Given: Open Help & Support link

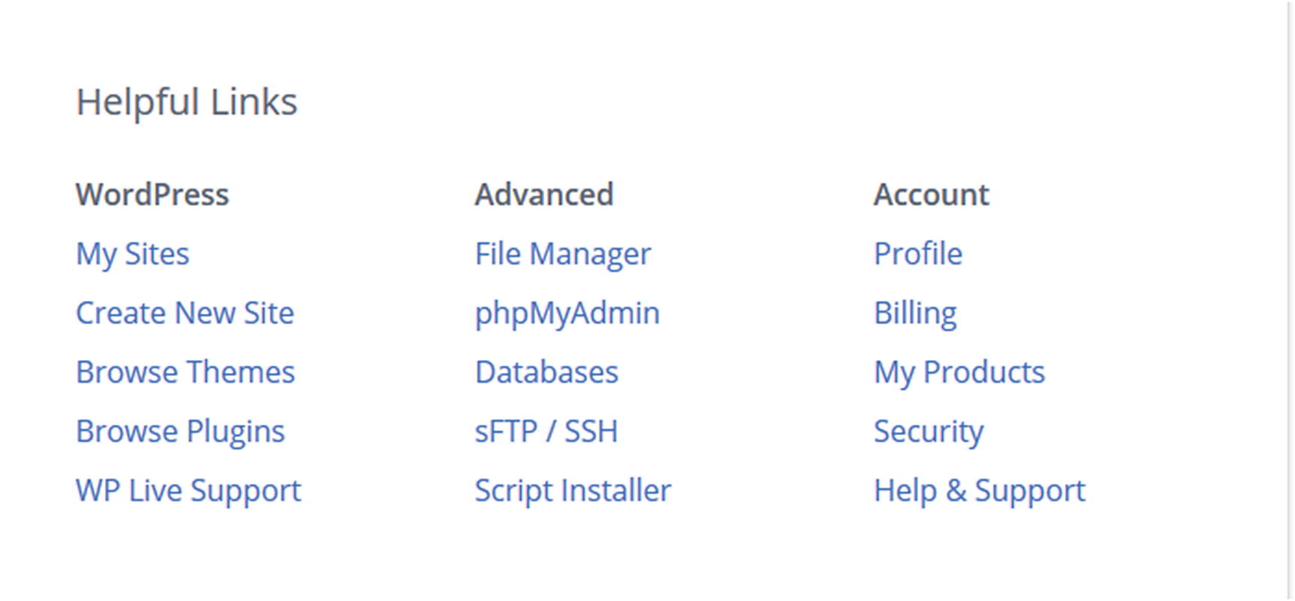Looking at the screenshot, I should (x=979, y=491).
